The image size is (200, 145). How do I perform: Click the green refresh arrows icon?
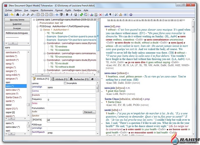pyautogui.click(x=81, y=14)
